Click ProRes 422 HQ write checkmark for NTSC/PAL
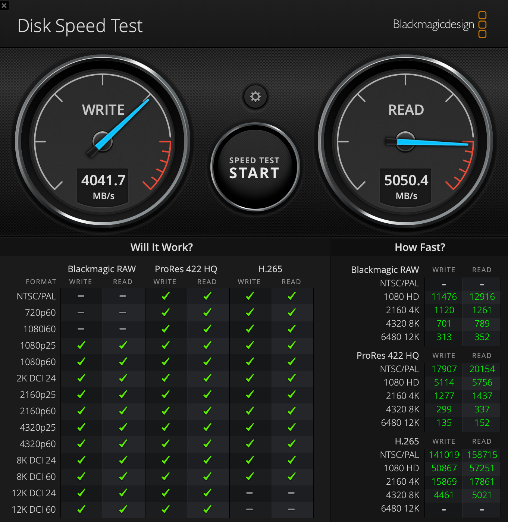 coord(165,296)
